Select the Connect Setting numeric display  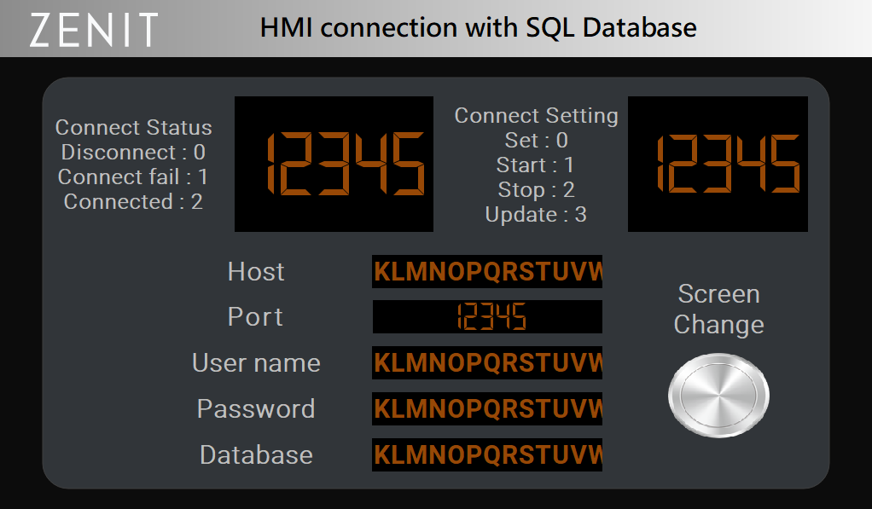[x=718, y=164]
